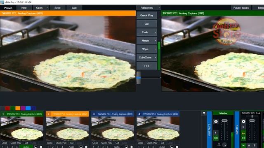Click the transition T-bar handle
Viewport: 264px width, 148px height.
[139, 78]
